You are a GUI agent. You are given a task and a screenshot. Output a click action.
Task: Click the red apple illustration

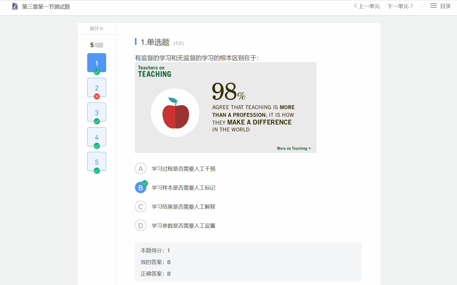[175, 113]
